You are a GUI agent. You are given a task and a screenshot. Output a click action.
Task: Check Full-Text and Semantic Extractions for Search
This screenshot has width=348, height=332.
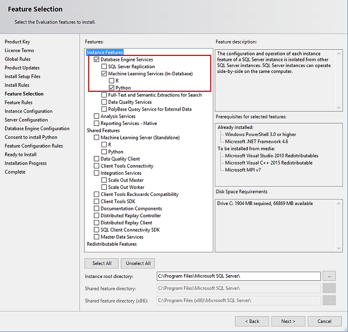tap(104, 95)
